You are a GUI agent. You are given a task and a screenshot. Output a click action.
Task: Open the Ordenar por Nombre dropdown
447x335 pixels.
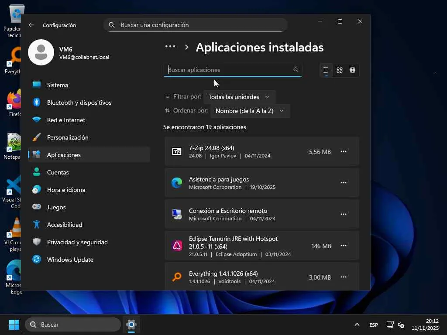(250, 111)
